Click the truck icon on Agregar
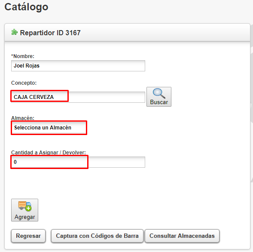 24,206
